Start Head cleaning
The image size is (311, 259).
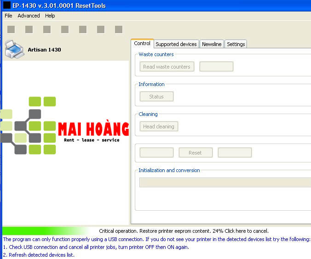tap(159, 127)
